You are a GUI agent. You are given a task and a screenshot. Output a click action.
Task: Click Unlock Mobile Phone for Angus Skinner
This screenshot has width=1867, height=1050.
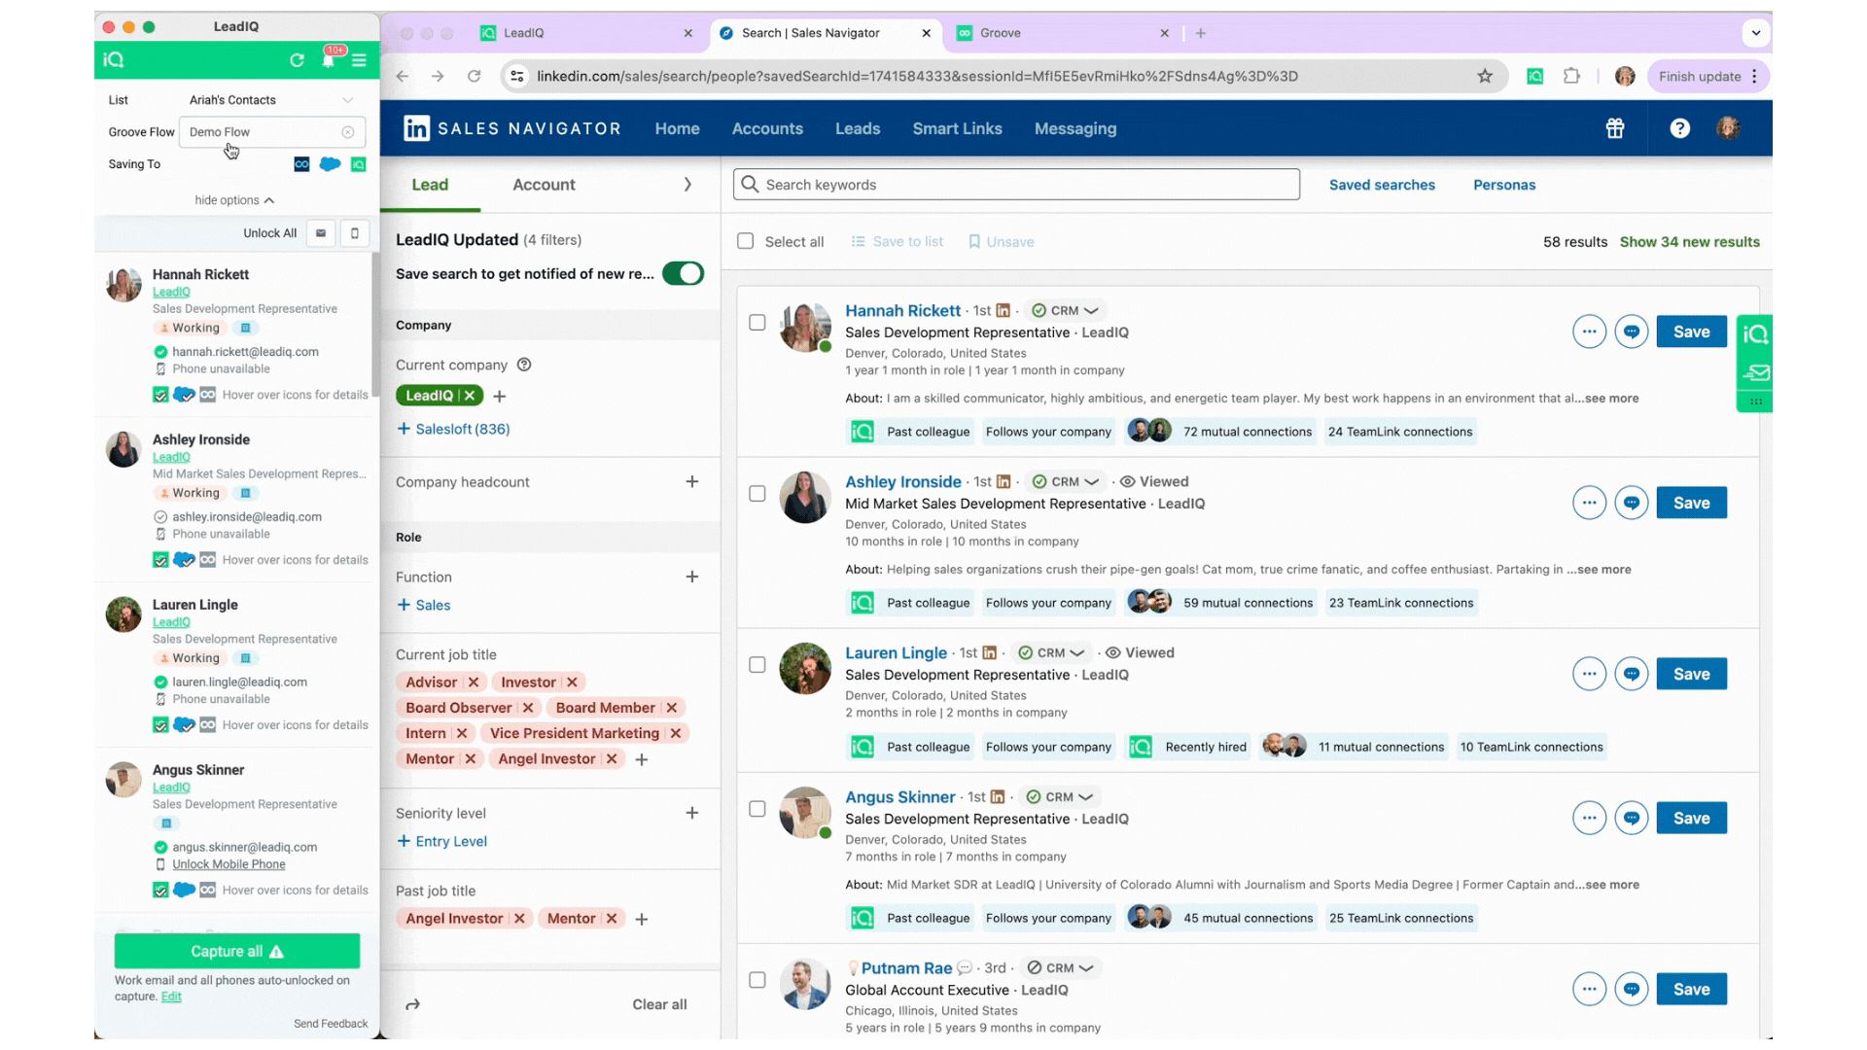tap(229, 864)
